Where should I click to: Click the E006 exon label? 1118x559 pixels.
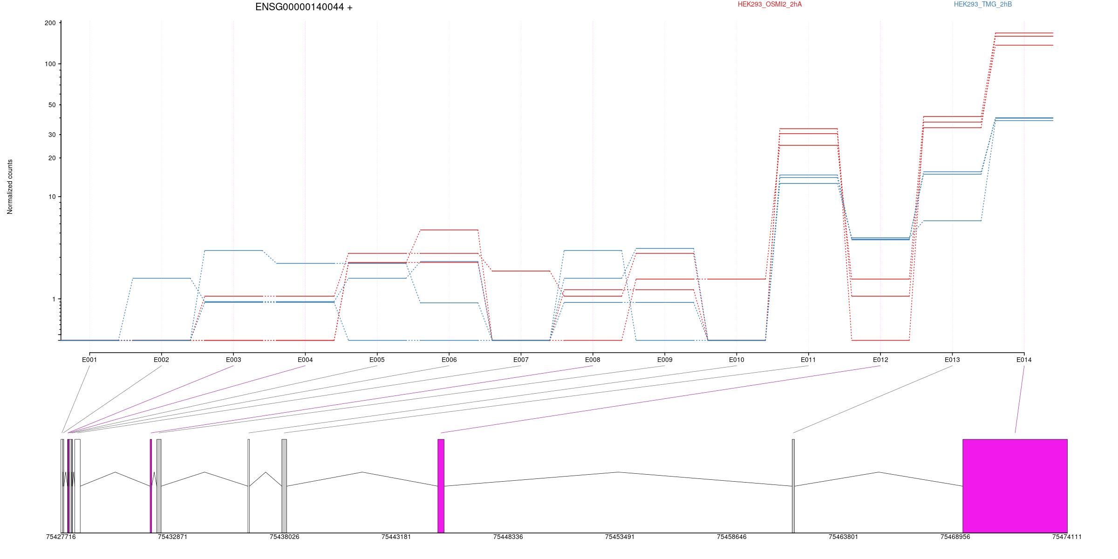[449, 360]
